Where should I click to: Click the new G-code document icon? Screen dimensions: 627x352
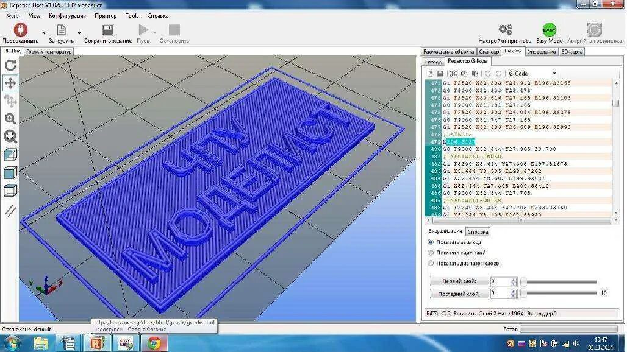(430, 74)
